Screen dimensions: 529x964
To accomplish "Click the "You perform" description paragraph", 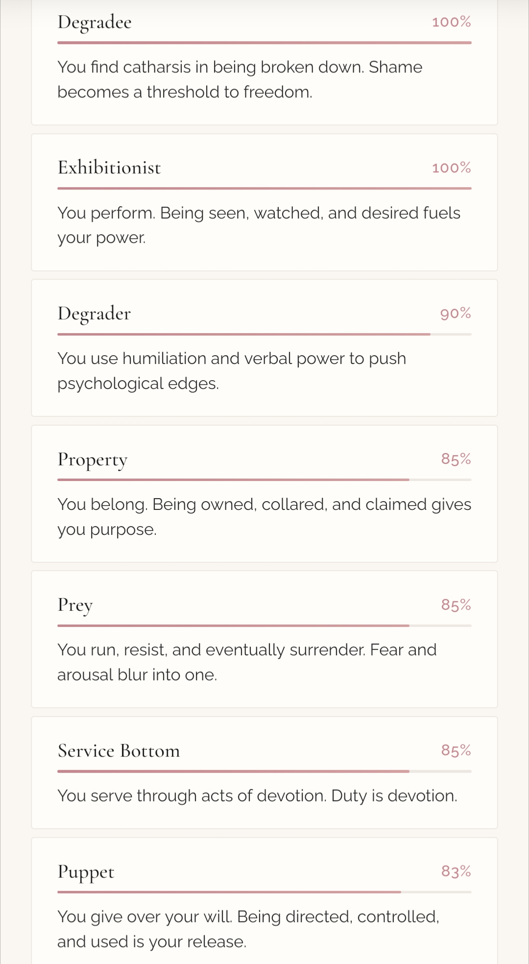I will pyautogui.click(x=259, y=225).
